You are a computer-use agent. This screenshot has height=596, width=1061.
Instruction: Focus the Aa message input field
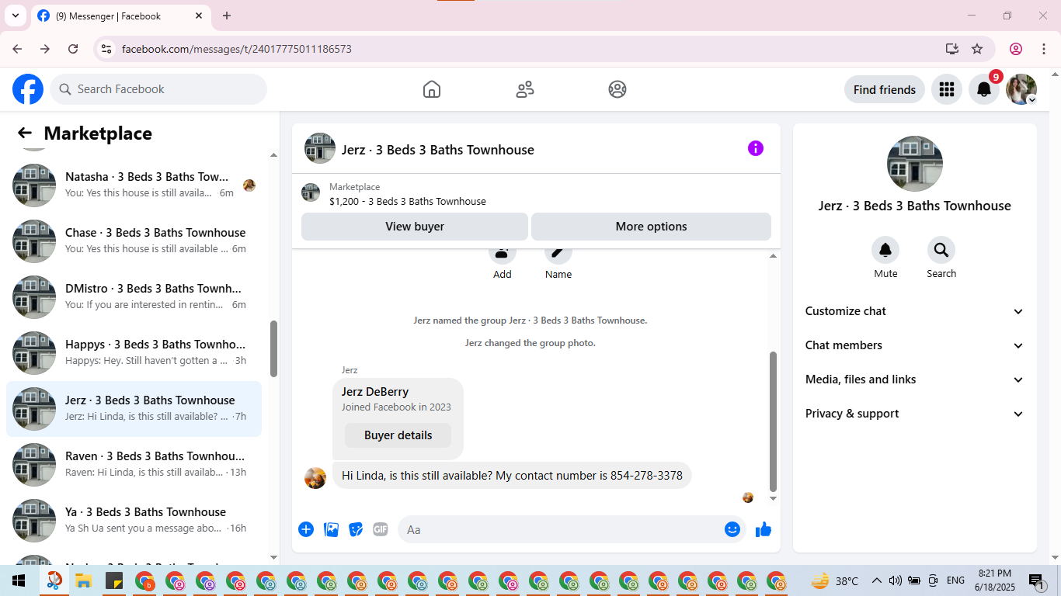point(572,529)
